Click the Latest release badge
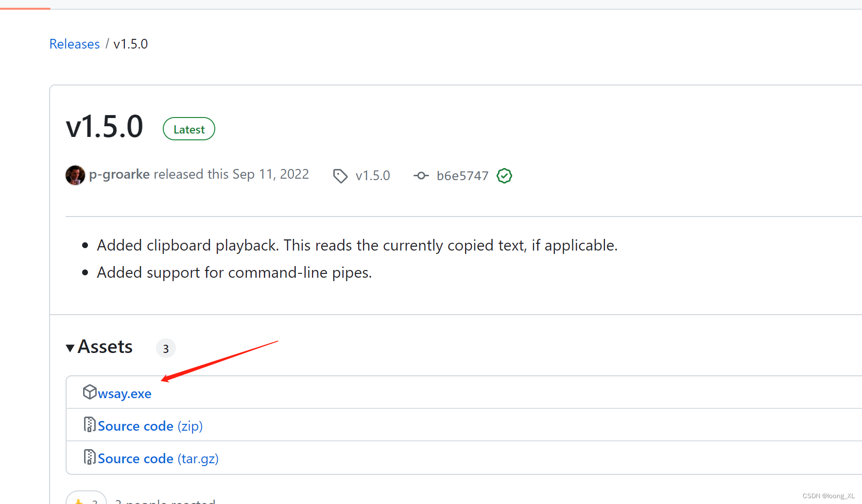The height and width of the screenshot is (504, 862). tap(189, 129)
